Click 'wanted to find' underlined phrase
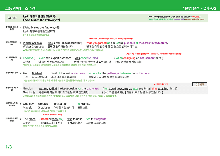Image resolution: width=220 pixels, height=156 pixels. pyautogui.click(x=48, y=88)
